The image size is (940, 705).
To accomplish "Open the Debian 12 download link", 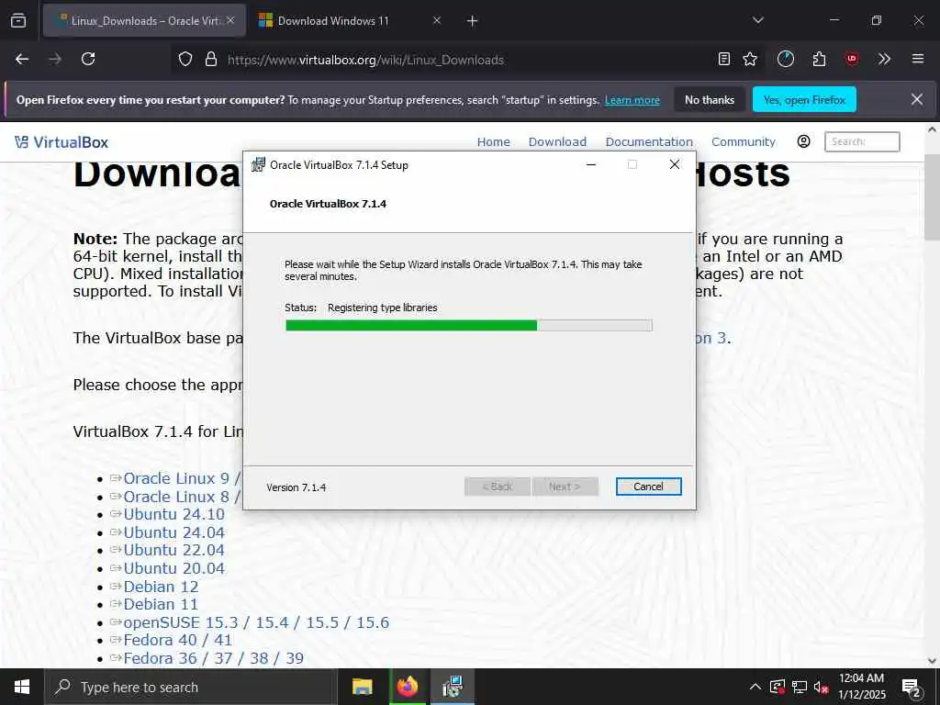I will tap(161, 587).
